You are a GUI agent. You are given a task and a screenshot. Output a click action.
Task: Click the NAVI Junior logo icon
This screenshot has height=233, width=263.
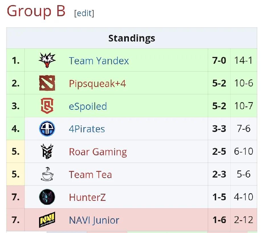(47, 220)
